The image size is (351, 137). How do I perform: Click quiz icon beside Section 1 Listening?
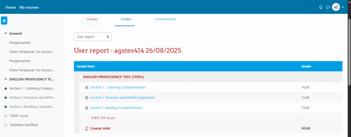click(87, 87)
